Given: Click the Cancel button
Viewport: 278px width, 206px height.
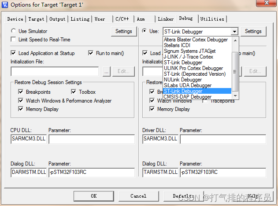Looking at the screenshot, I should (x=138, y=196).
